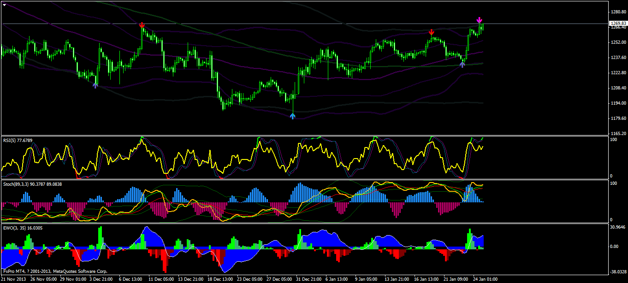
Task: Select the red sell arrow near 6 Dec peak
Action: tap(142, 24)
